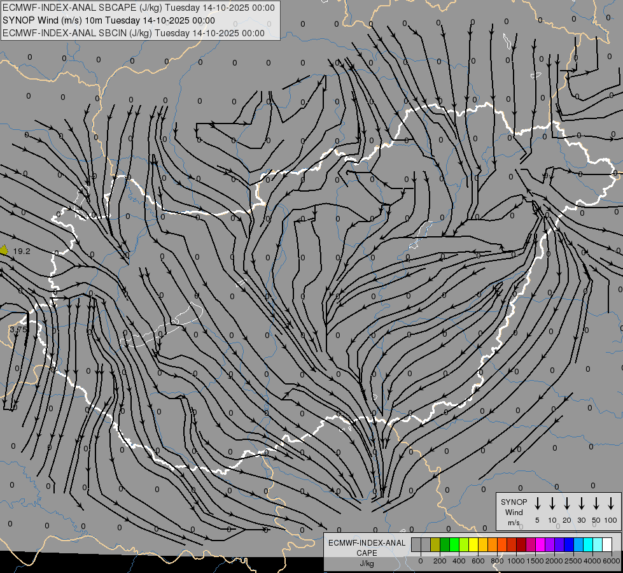Image resolution: width=623 pixels, height=573 pixels.
Task: Select the dark green CAPE legend swatch
Action: (x=445, y=544)
